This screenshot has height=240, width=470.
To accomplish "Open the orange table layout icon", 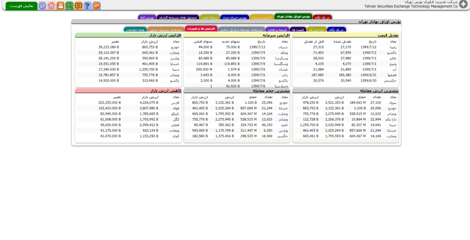I will pos(60,6).
